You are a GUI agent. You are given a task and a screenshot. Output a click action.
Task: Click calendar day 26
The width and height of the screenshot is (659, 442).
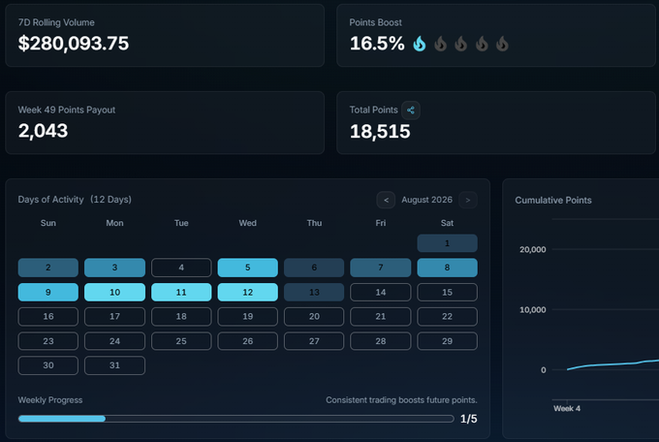point(247,340)
